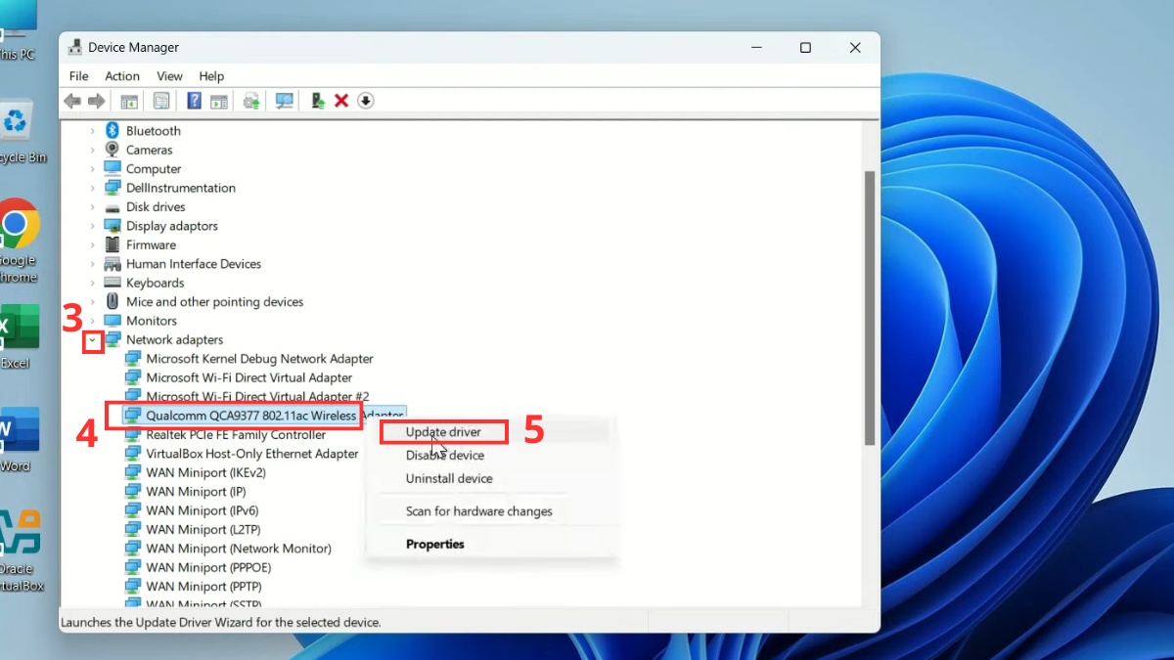Select WAN Miniport (PPTP)
Screen dimensions: 1174x660
(203, 587)
